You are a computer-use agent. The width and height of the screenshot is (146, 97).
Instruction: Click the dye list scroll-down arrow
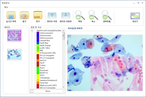click(x=64, y=87)
